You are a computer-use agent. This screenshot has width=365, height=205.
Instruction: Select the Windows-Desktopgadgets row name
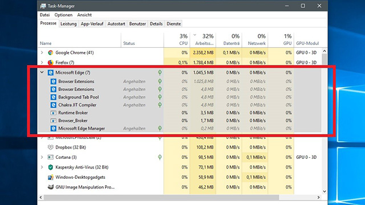coord(80,177)
